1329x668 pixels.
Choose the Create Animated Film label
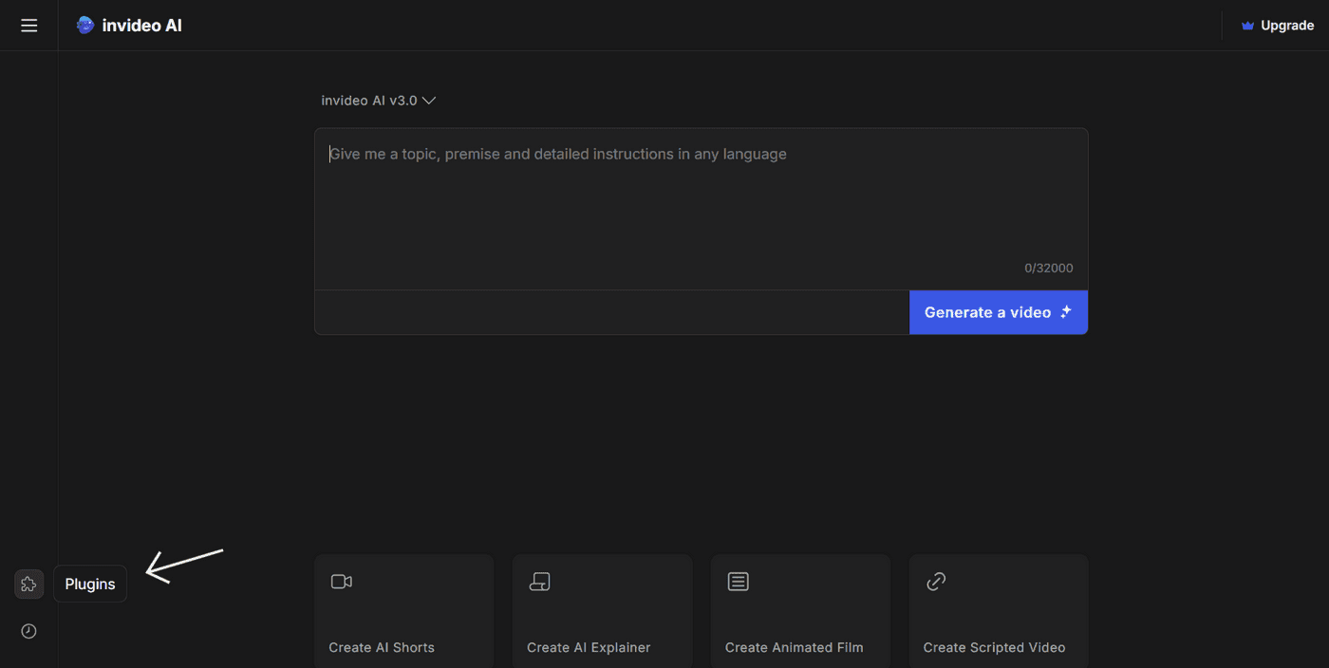[794, 647]
